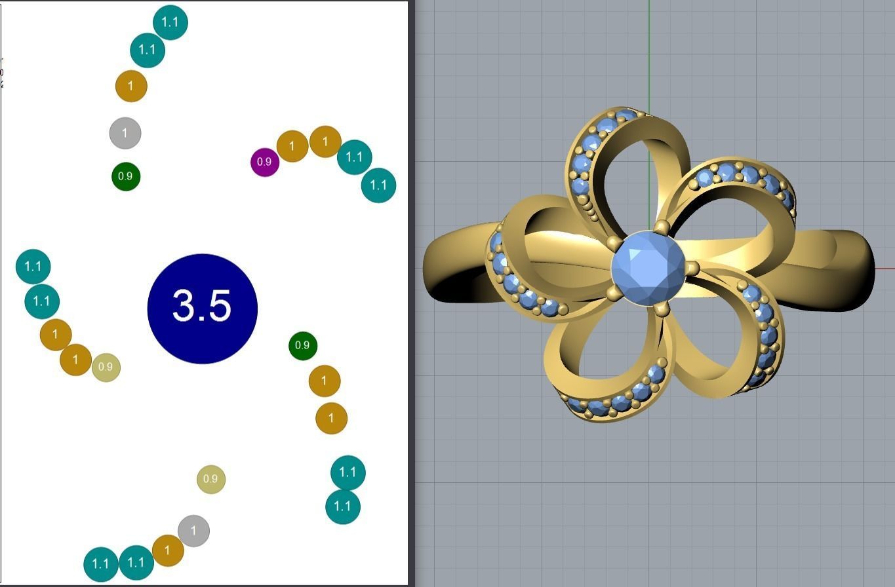Pick the gray 1 circle beside two teal-gold bottom row
This screenshot has height=587, width=895.
193,531
